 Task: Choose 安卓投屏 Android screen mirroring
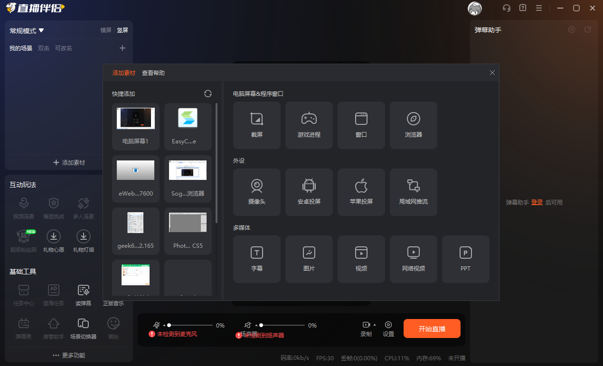point(309,192)
